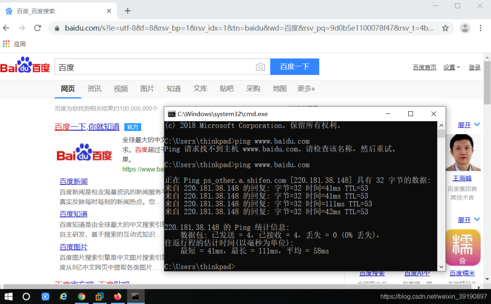Switch to the 资讯 search tab
This screenshot has height=304, width=491.
pyautogui.click(x=94, y=89)
